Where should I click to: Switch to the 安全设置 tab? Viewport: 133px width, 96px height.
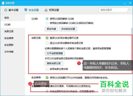pos(32,10)
